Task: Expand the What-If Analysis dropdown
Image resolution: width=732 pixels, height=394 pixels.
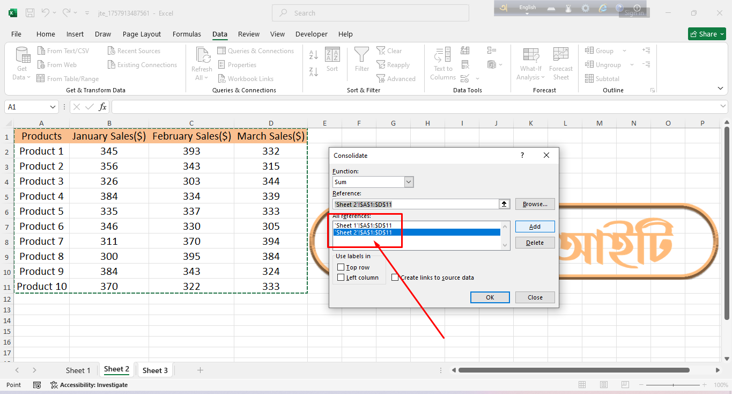Action: coord(530,77)
